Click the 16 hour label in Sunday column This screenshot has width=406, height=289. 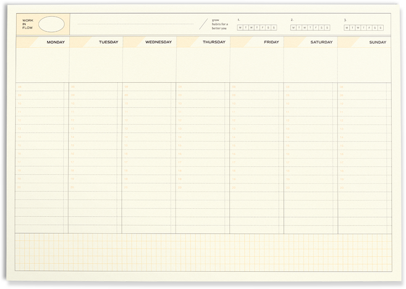click(x=342, y=154)
